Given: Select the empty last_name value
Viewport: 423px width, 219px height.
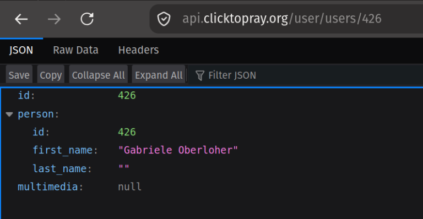Looking at the screenshot, I should coord(124,167).
